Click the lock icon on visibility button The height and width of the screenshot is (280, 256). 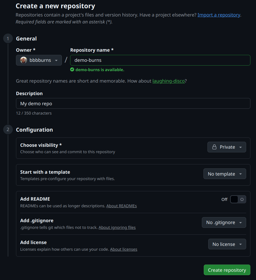click(214, 147)
